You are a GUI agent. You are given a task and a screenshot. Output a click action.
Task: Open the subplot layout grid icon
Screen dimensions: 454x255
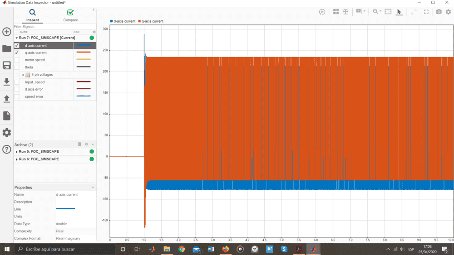pos(336,12)
